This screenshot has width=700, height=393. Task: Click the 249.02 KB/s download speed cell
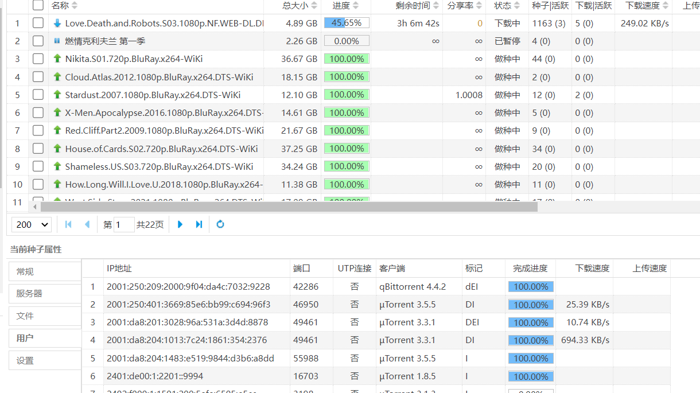[644, 24]
